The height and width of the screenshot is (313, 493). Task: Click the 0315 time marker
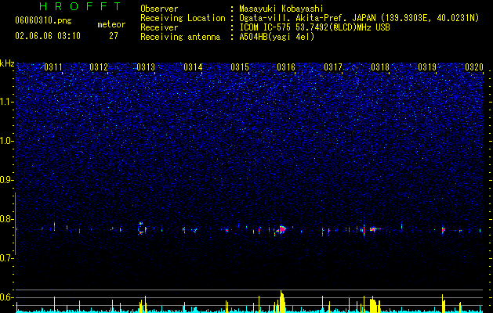click(240, 67)
